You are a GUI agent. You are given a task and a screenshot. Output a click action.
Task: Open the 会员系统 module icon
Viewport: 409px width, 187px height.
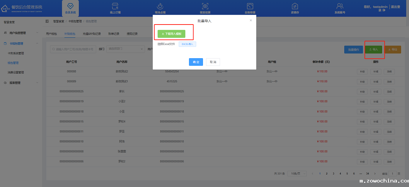point(70,6)
